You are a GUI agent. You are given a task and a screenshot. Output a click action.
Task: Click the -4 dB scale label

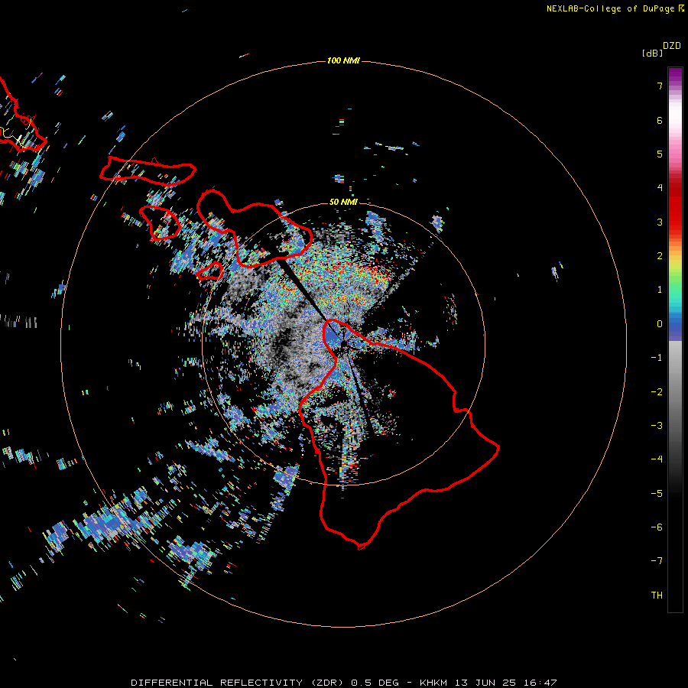[x=657, y=459]
